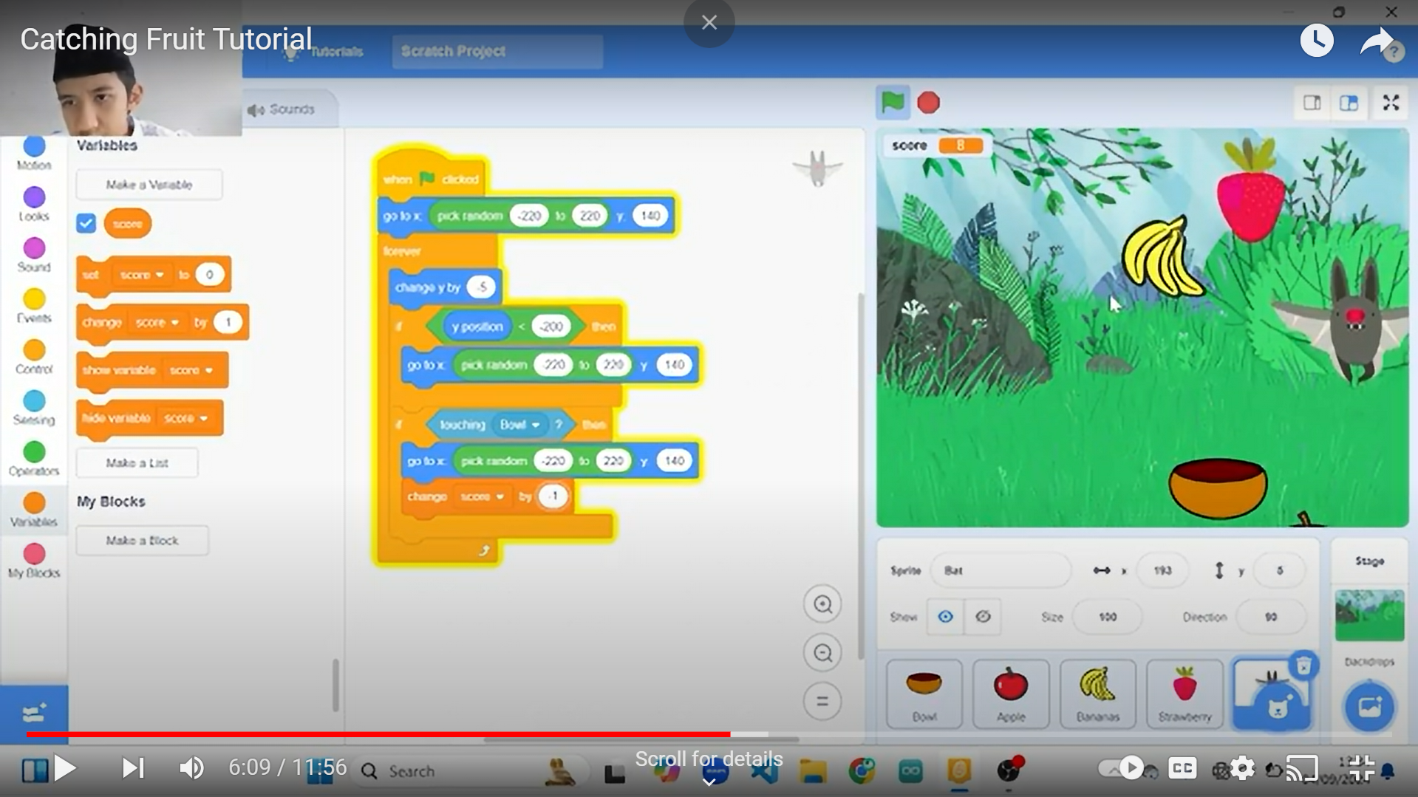Select the Bananas sprite thumbnail

pos(1097,694)
